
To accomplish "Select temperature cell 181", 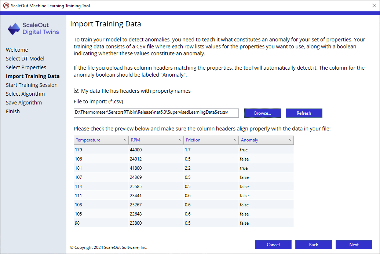I will tap(101, 168).
